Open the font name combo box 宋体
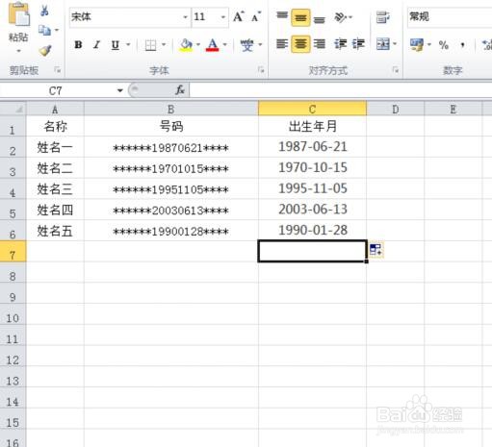Image resolution: width=492 pixels, height=447 pixels. [x=129, y=16]
